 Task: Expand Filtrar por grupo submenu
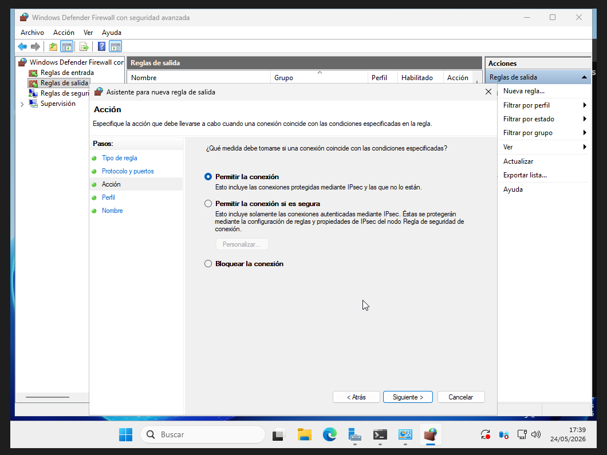coord(543,133)
